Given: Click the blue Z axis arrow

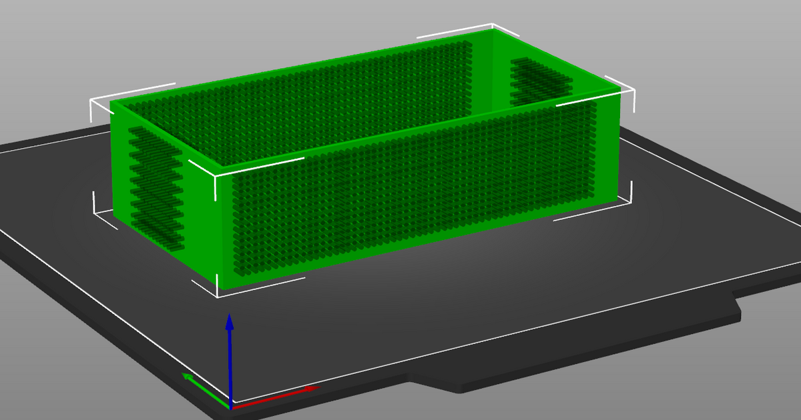Looking at the screenshot, I should point(230,360).
